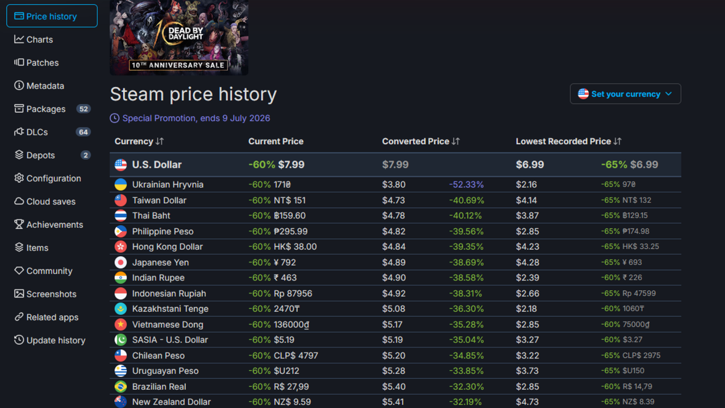Click the Indonesian Rupiah flag icon

121,293
